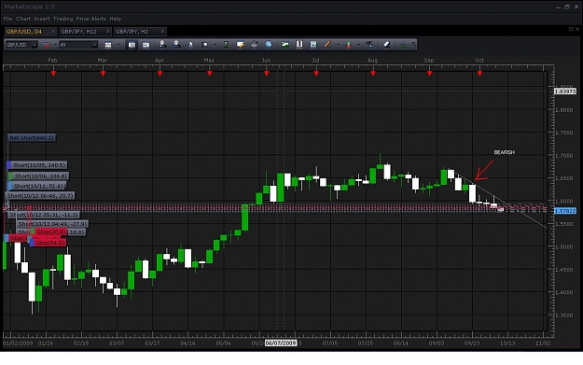Click the tool icon left of the eraser

(369, 45)
